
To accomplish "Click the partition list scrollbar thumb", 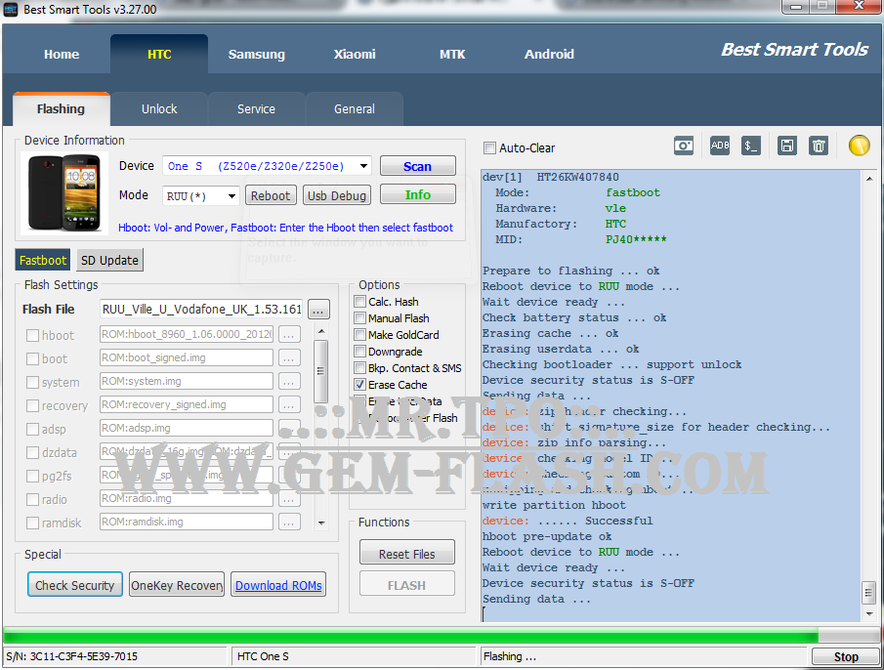I will (x=320, y=371).
